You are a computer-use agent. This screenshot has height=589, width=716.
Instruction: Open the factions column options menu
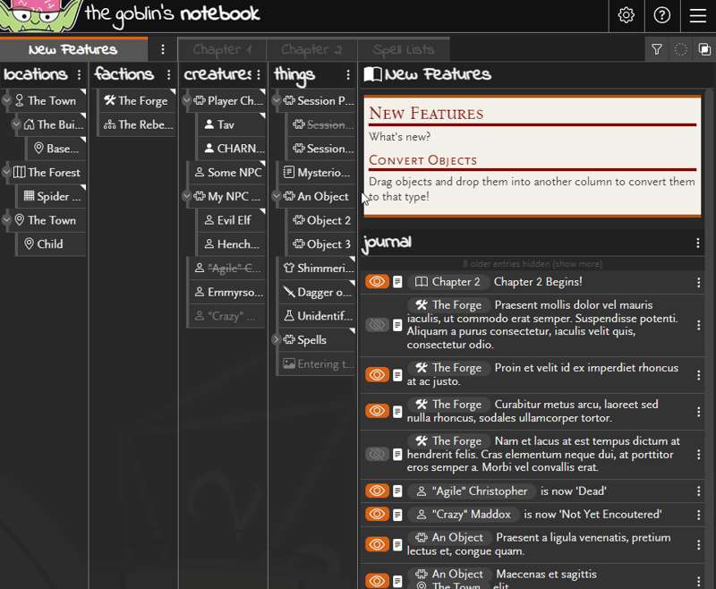pos(168,74)
